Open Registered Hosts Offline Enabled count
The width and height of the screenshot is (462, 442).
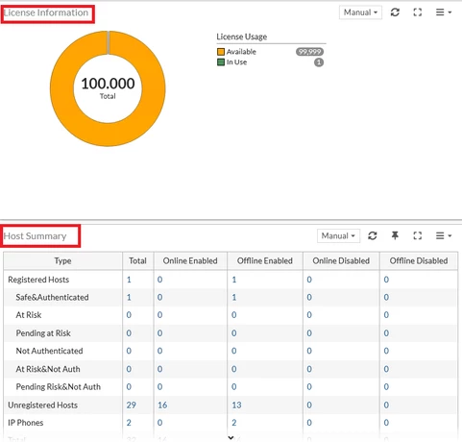(234, 280)
